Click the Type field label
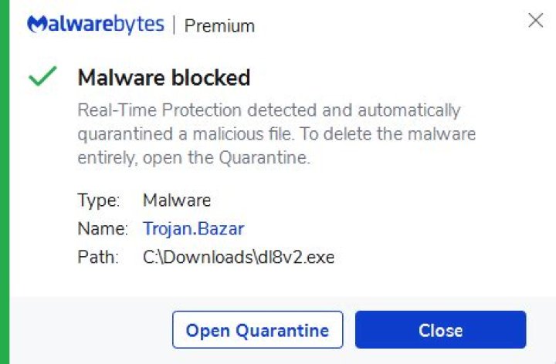556x364 pixels. [x=99, y=201]
